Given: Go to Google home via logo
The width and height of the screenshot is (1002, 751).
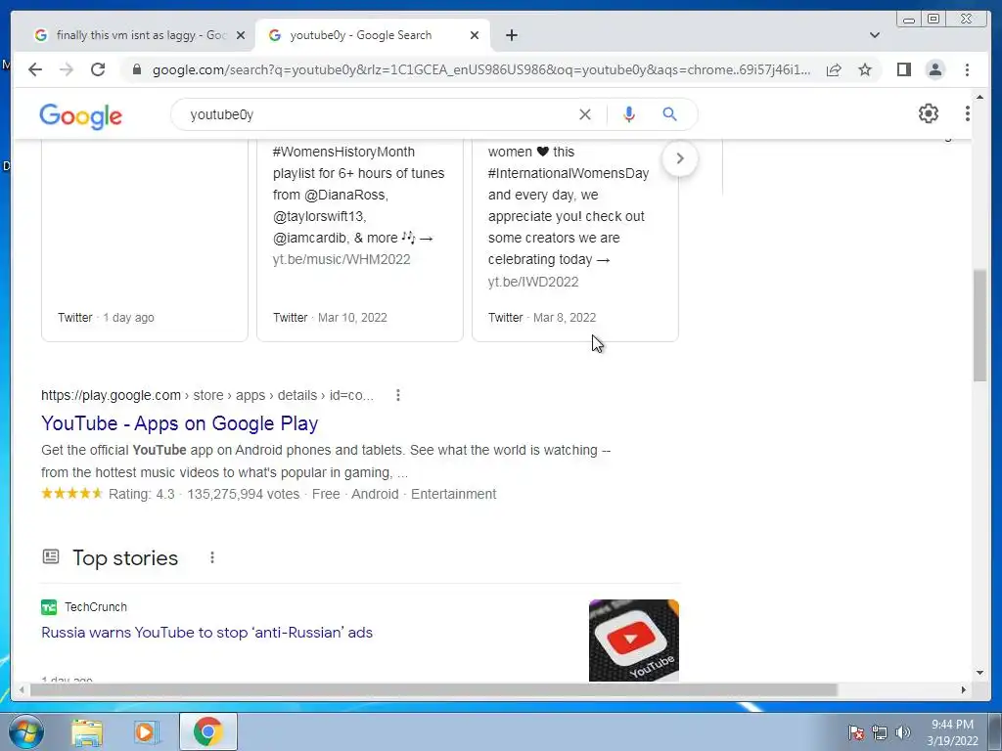Looking at the screenshot, I should pos(80,115).
